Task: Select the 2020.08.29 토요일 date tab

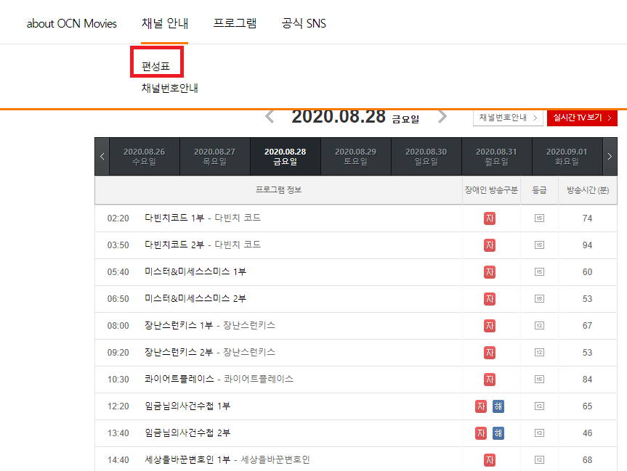Action: click(x=355, y=156)
